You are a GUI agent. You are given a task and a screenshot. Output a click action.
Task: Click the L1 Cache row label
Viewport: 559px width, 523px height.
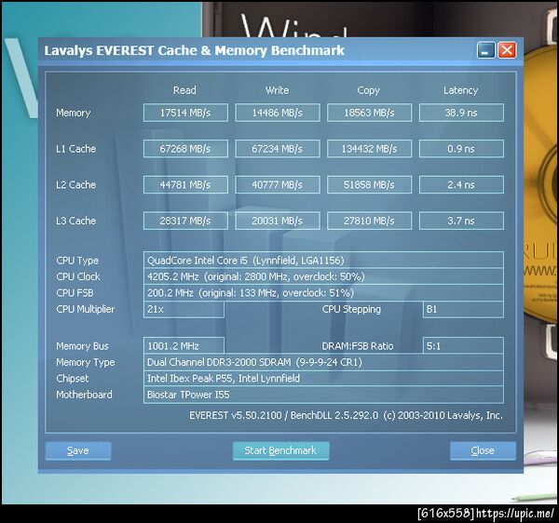[x=76, y=149]
